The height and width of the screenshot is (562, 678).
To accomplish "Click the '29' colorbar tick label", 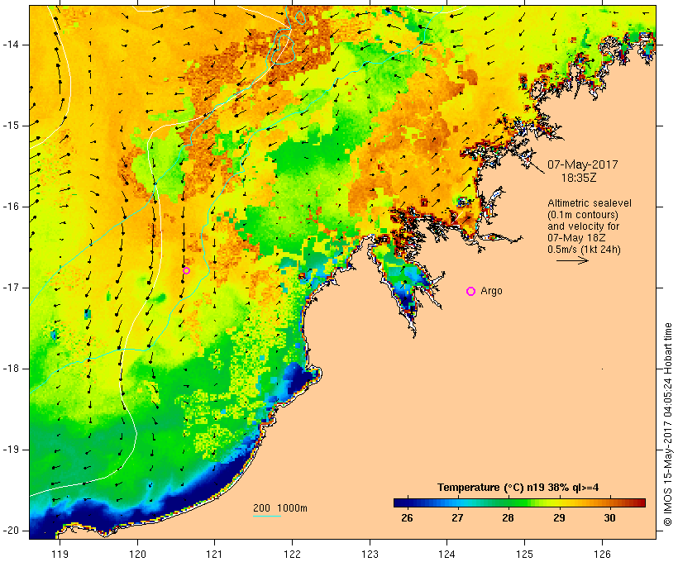I will click(x=559, y=517).
